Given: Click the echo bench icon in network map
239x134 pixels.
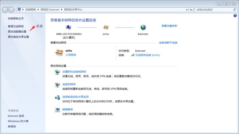Looking at the screenshot, I should click(106, 28).
